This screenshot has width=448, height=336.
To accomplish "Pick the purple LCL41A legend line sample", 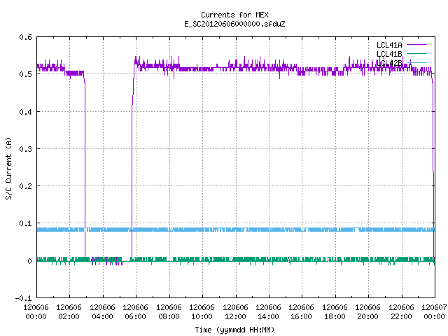I will (416, 45).
